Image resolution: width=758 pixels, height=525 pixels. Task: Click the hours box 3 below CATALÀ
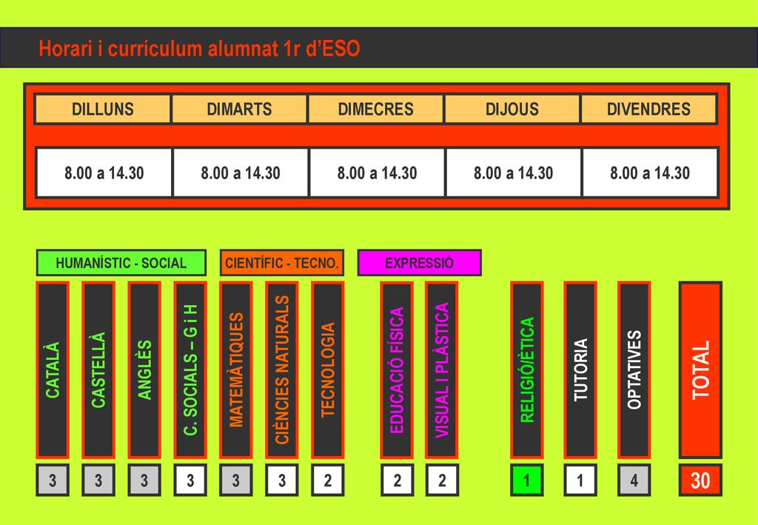point(53,480)
